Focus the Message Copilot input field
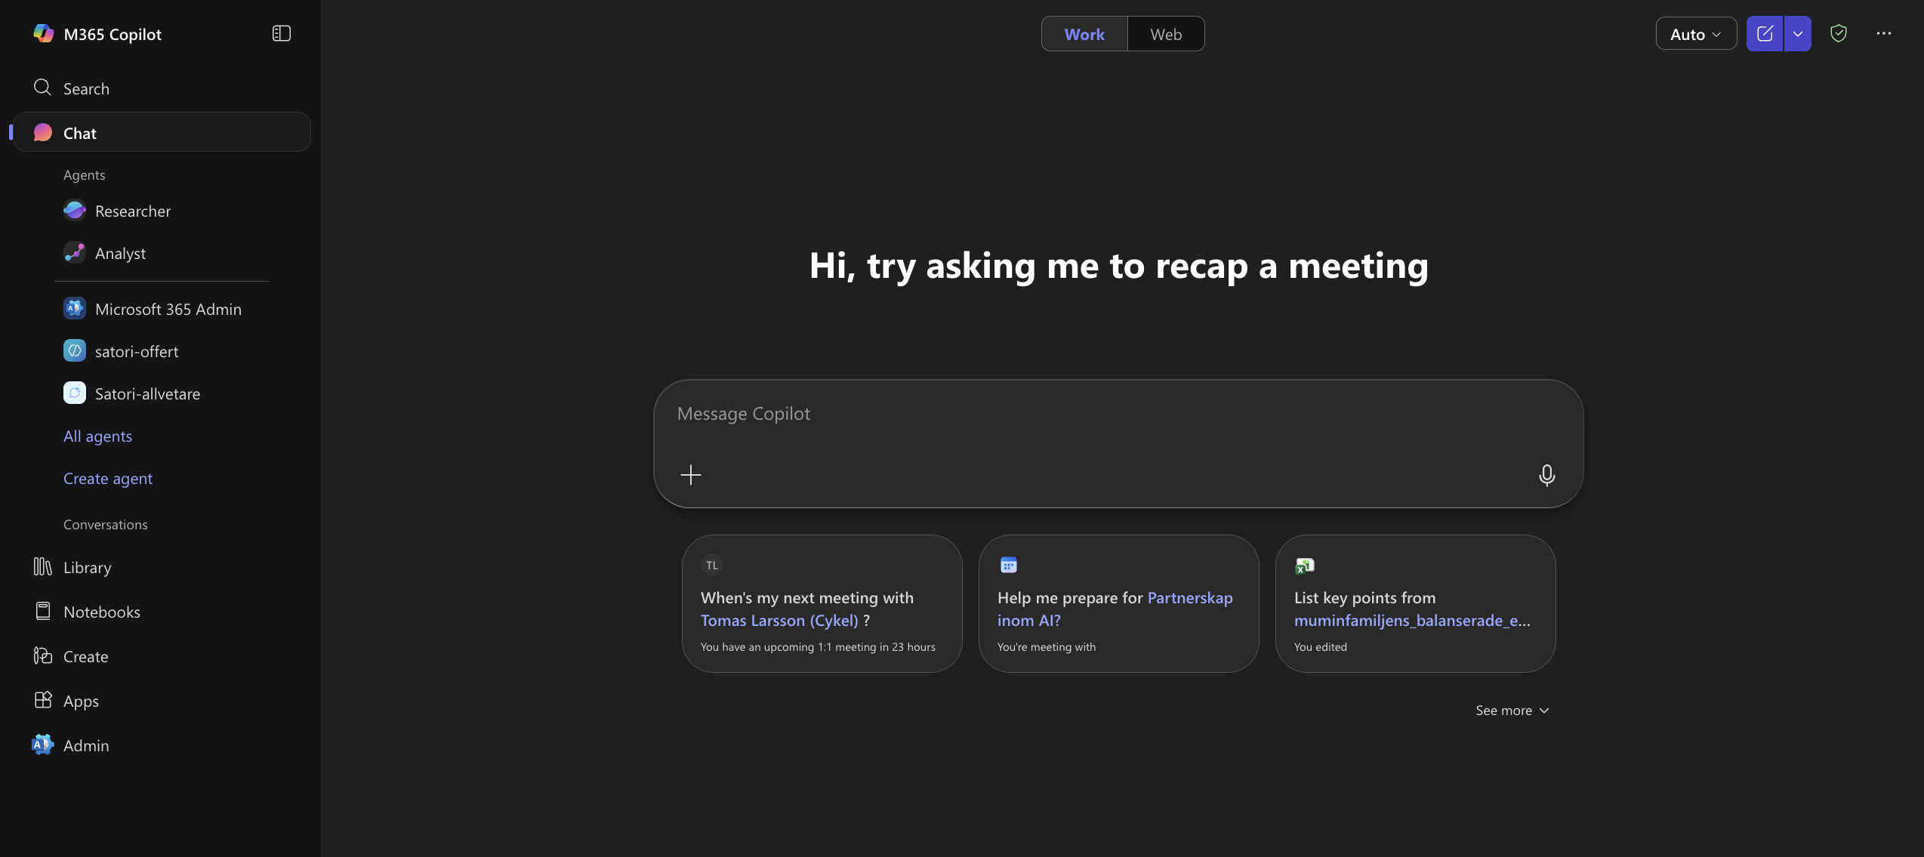This screenshot has width=1924, height=857. click(x=1118, y=443)
